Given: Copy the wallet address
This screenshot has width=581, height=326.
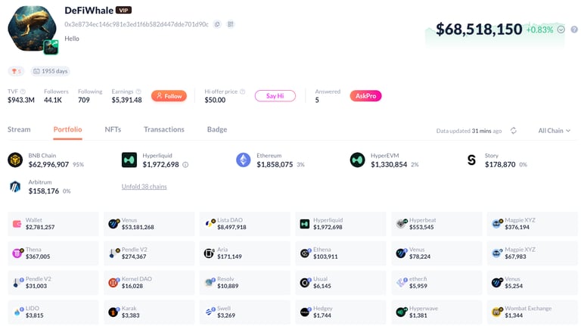Looking at the screenshot, I should (x=216, y=24).
